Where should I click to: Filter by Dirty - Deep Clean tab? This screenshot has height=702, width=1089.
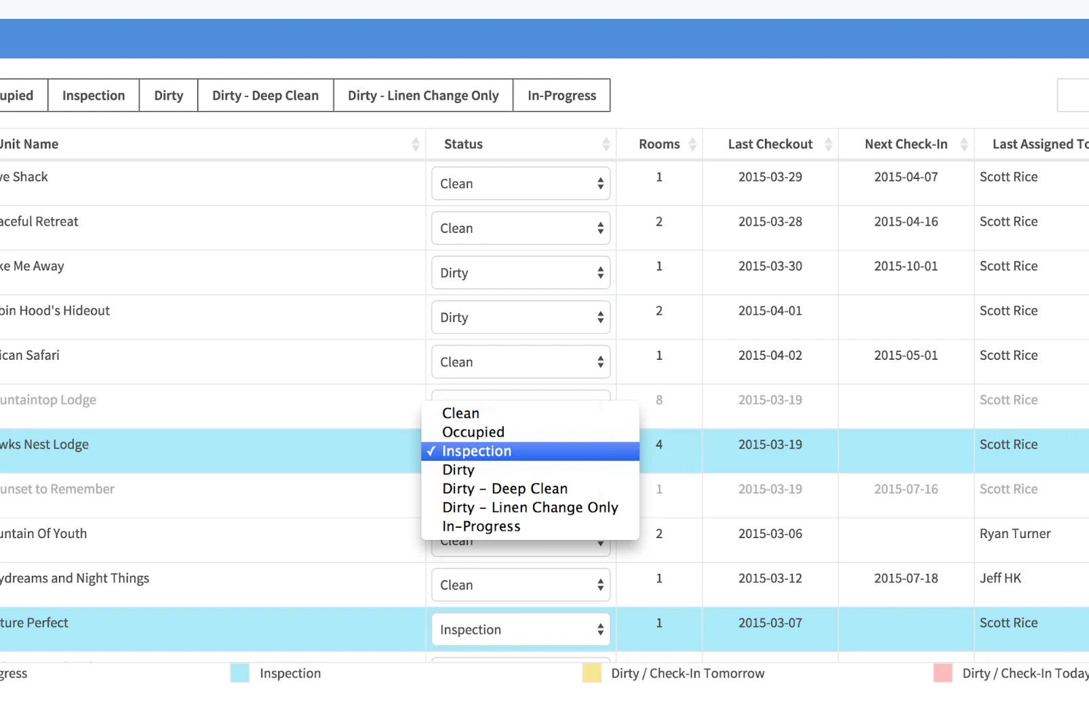[x=265, y=96]
